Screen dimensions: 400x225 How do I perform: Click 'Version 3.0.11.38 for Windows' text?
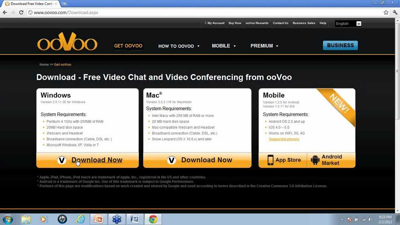click(x=63, y=102)
